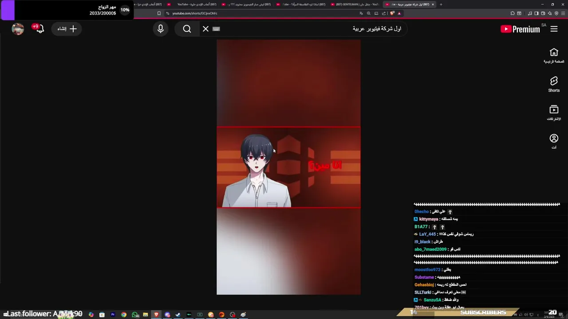Click the YouTube search magnifier button
This screenshot has height=319, width=568.
click(x=187, y=29)
